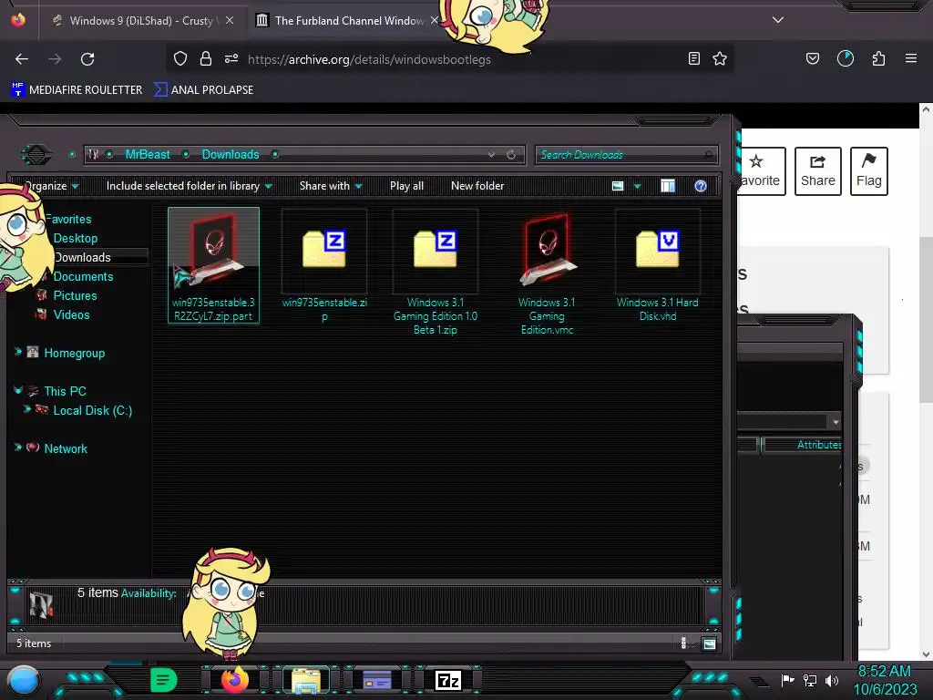Click Downloads in the Explorer breadcrumb
The height and width of the screenshot is (700, 933).
[231, 154]
